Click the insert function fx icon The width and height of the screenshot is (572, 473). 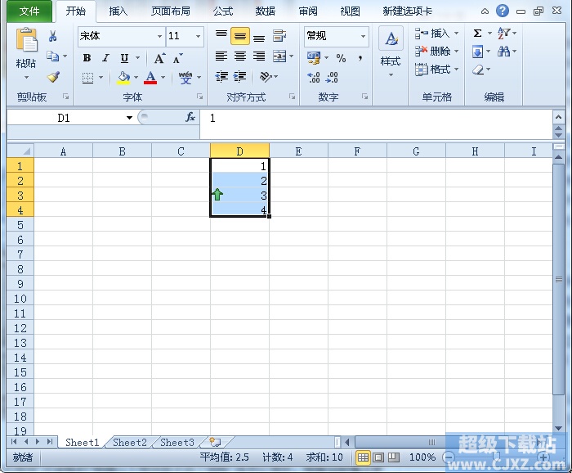(190, 117)
